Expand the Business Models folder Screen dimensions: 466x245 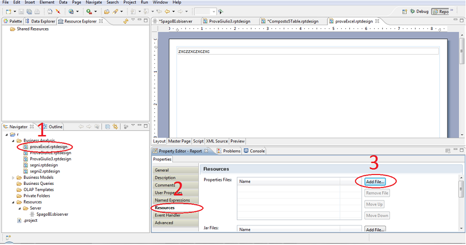(x=13, y=178)
